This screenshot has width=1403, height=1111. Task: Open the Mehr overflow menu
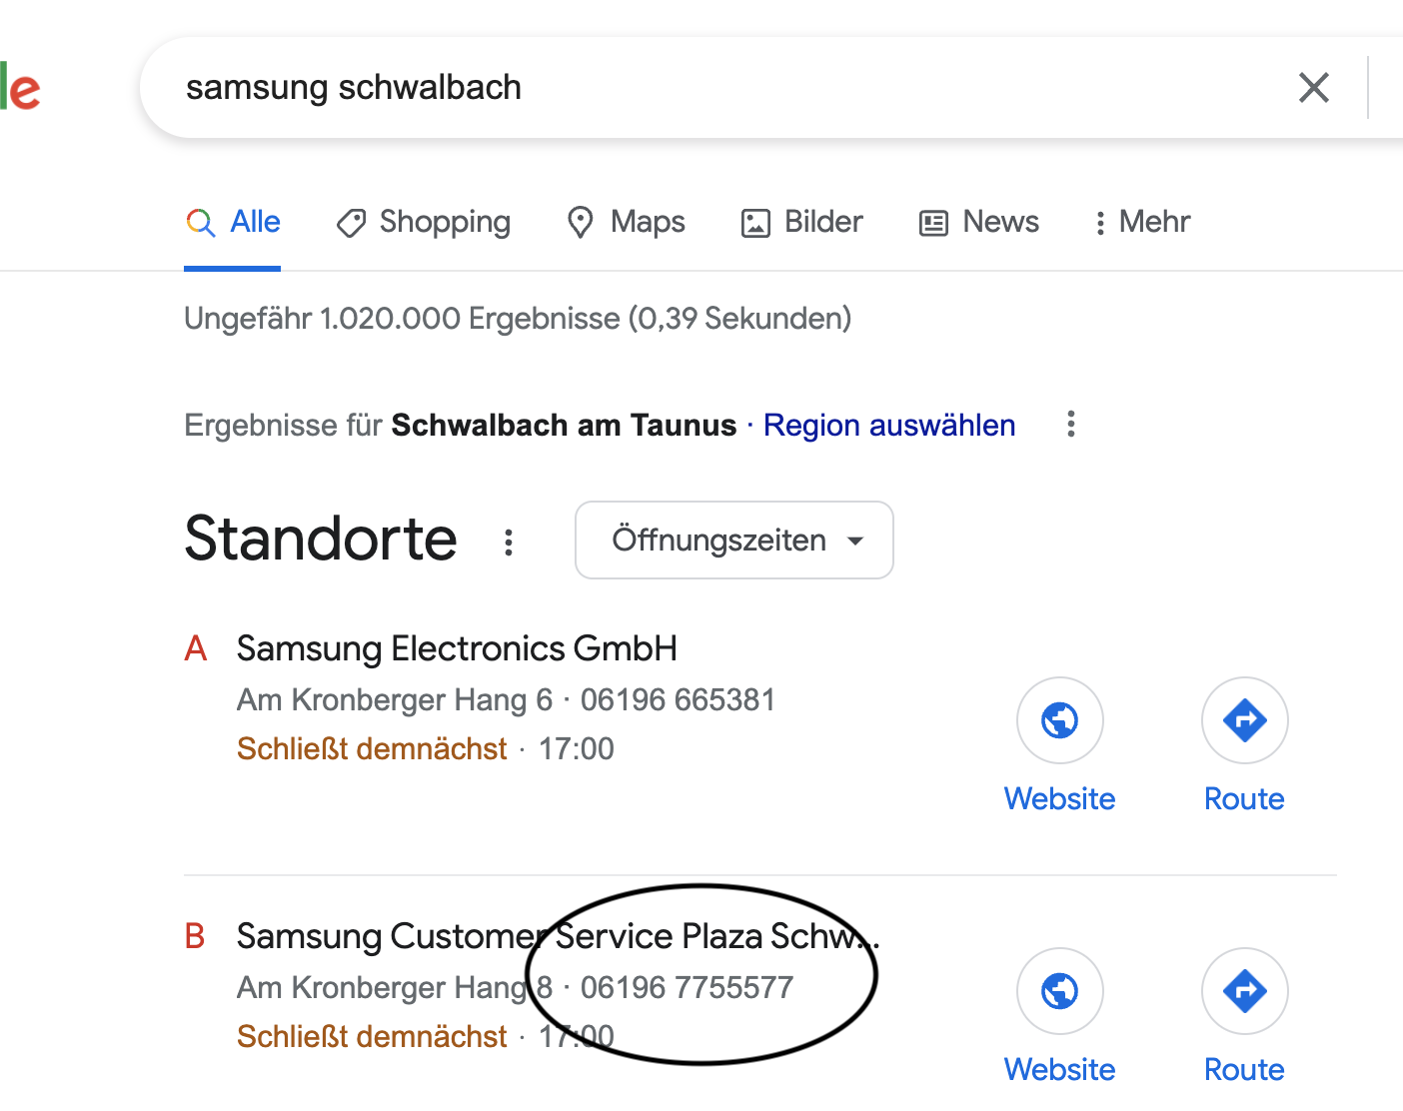pos(1142,222)
